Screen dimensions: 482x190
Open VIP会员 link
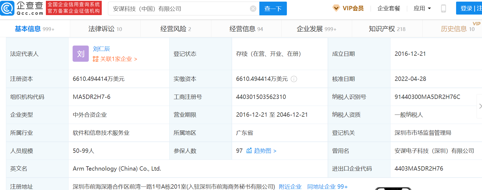tap(353, 8)
